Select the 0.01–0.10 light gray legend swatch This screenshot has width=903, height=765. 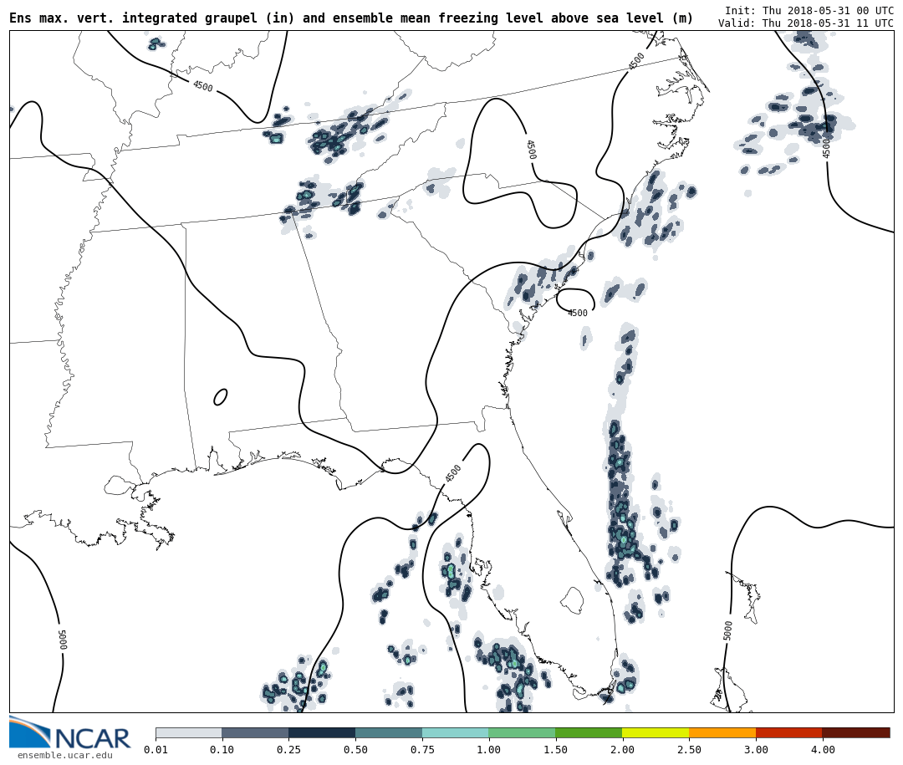(189, 732)
